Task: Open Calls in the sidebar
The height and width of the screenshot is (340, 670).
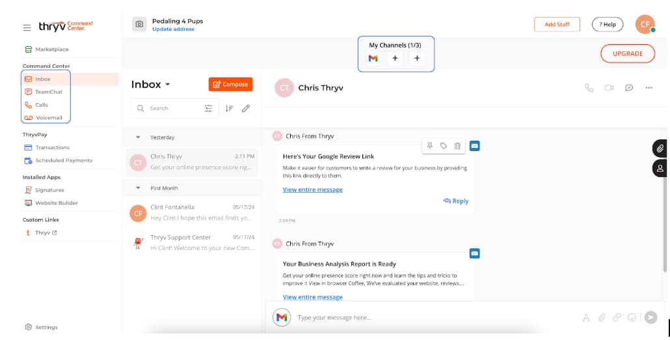Action: click(x=36, y=105)
